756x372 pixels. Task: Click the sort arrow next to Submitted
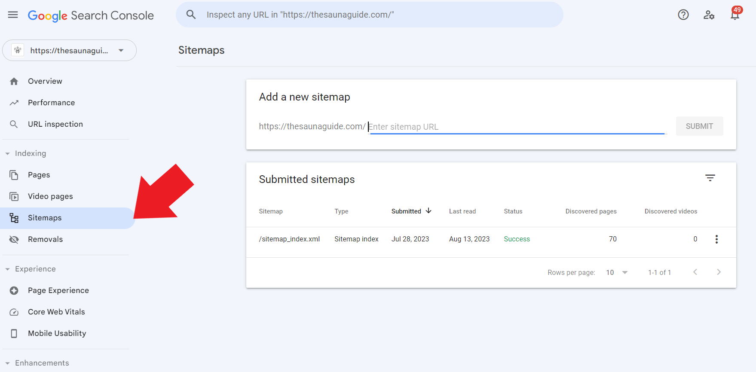pos(429,211)
